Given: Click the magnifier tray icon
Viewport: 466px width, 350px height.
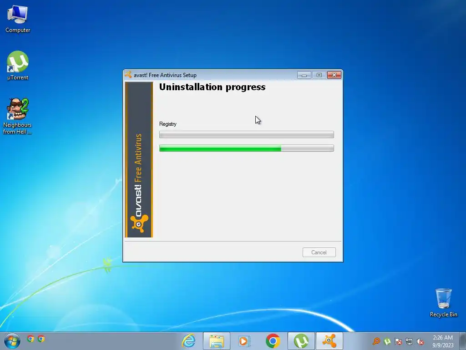Looking at the screenshot, I should (x=376, y=341).
